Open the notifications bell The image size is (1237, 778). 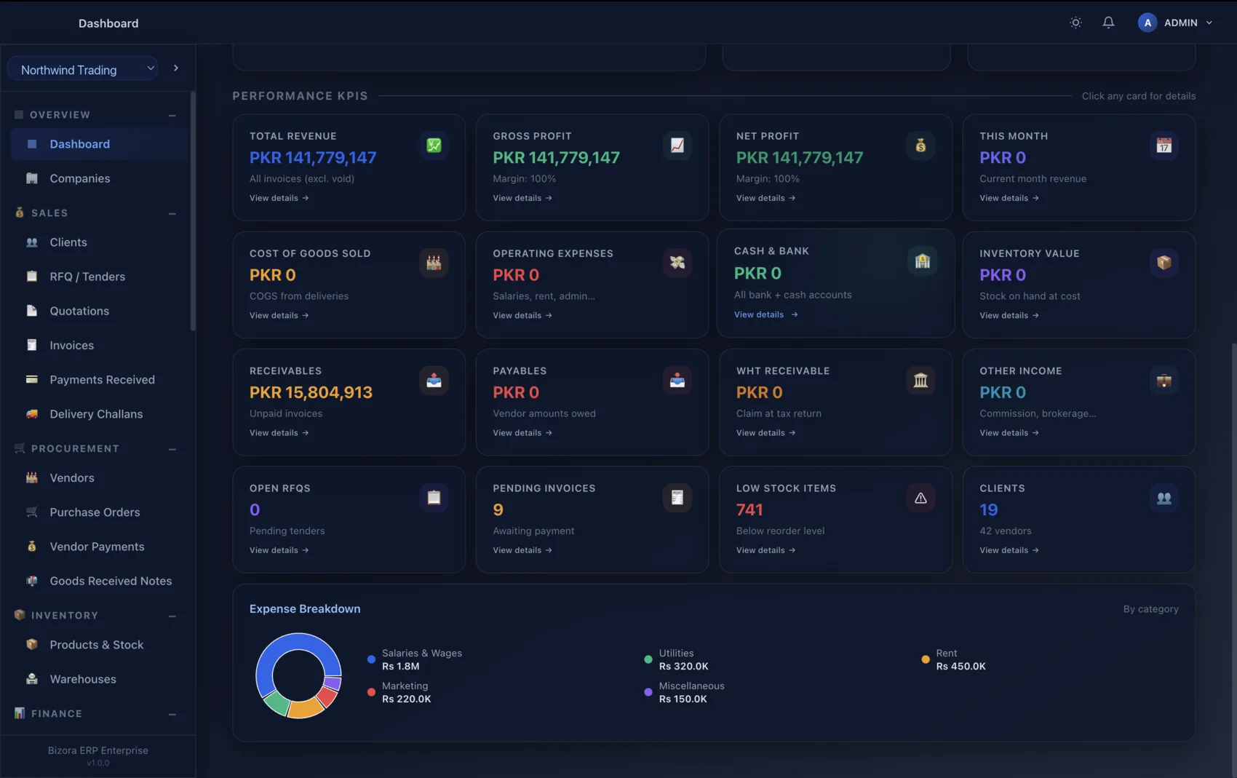(1108, 23)
